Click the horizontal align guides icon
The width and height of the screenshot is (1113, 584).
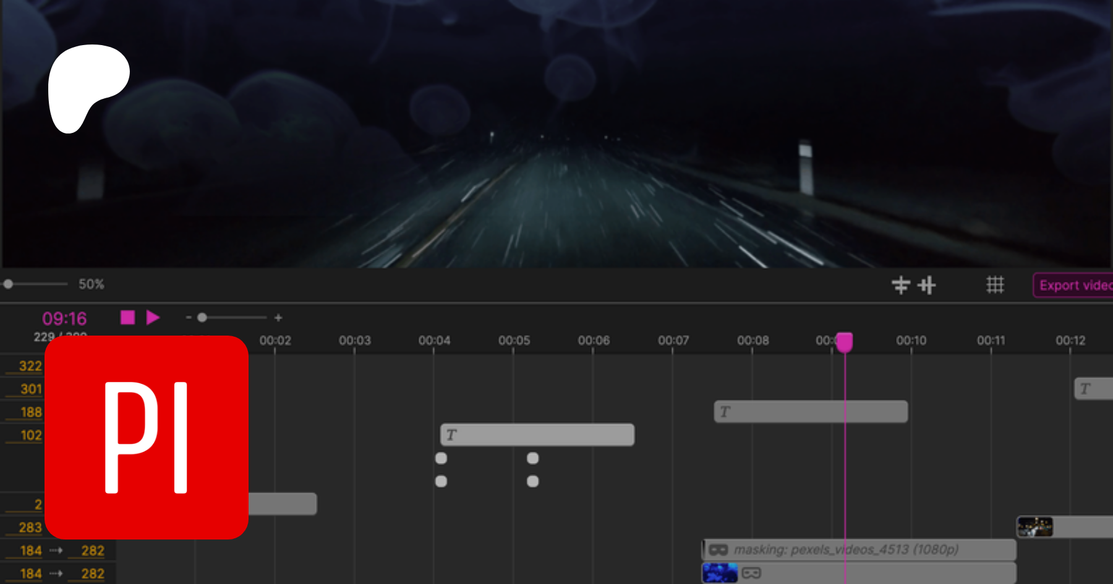(x=901, y=285)
